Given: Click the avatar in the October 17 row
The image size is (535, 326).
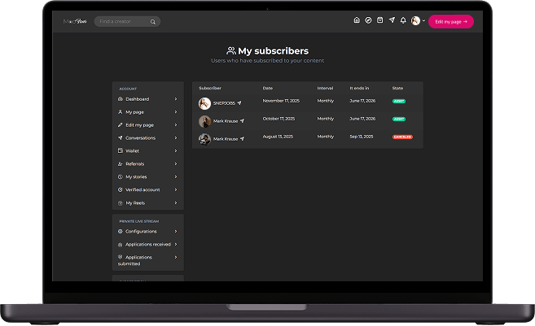Looking at the screenshot, I should (x=204, y=121).
